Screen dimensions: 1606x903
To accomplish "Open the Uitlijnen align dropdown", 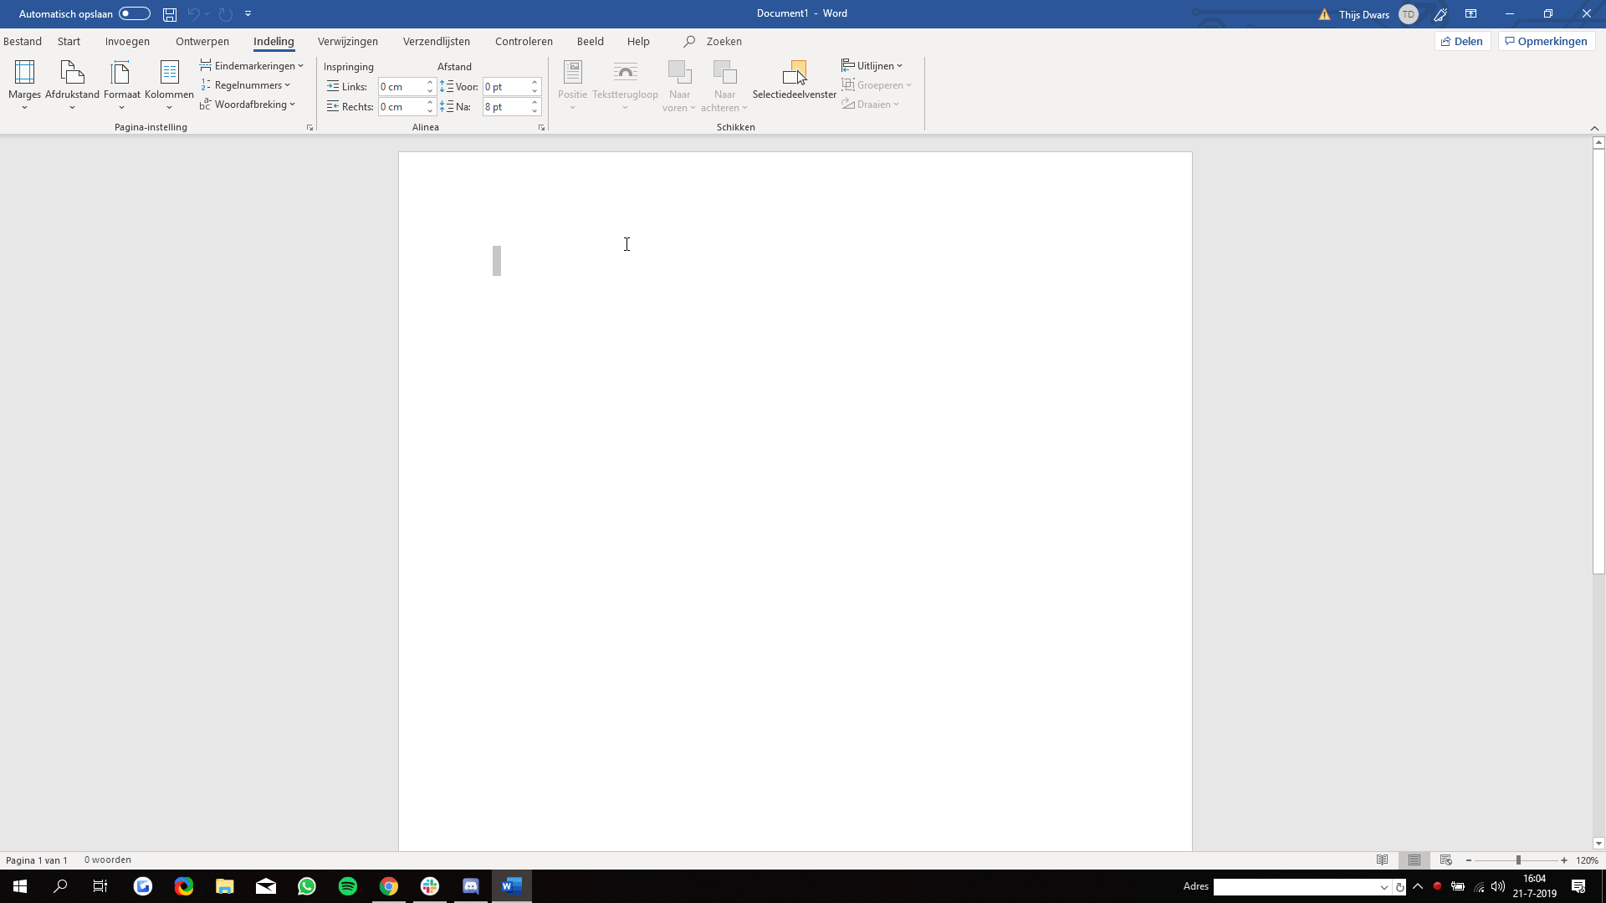I will [x=872, y=66].
